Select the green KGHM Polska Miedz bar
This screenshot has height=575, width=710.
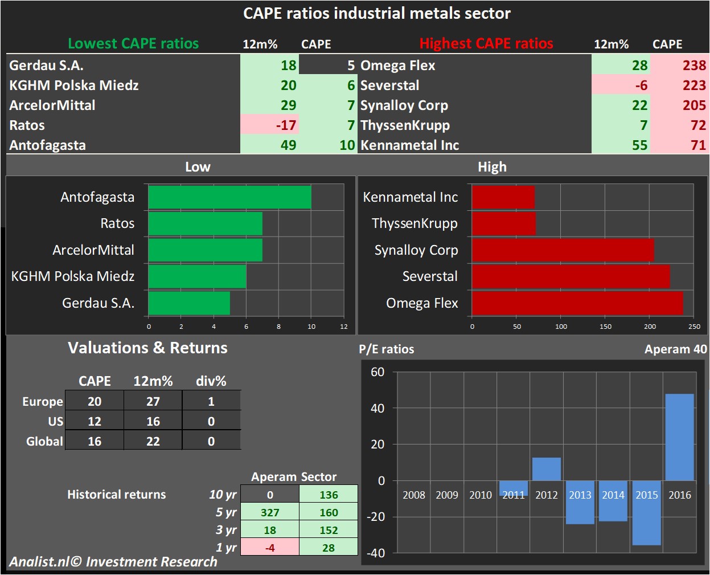[x=198, y=276]
